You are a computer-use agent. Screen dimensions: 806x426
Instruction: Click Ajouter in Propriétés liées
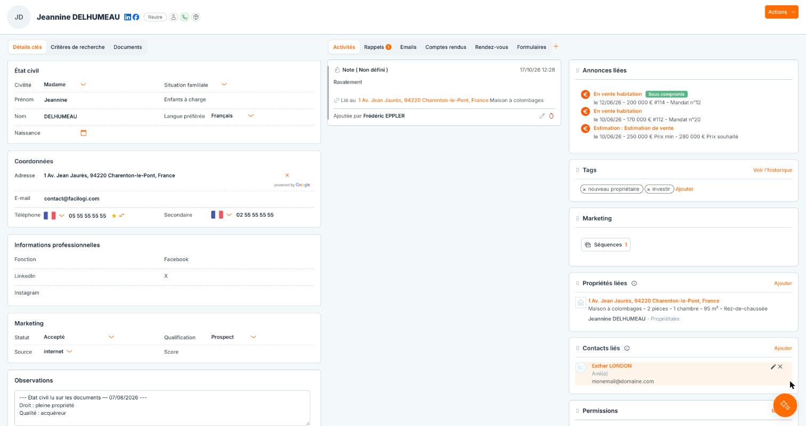tap(783, 283)
